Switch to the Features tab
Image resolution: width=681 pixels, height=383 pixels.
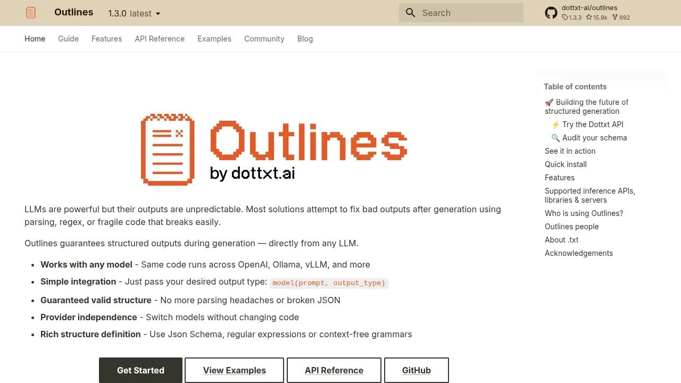106,39
